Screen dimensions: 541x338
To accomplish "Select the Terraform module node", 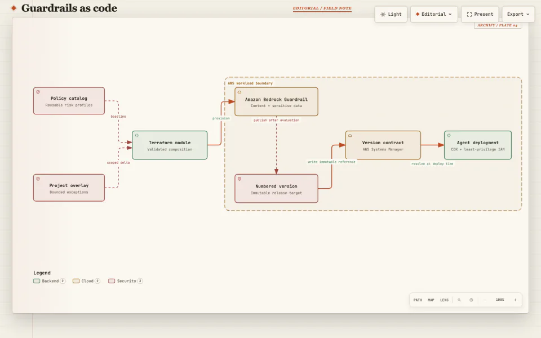I will tap(170, 145).
